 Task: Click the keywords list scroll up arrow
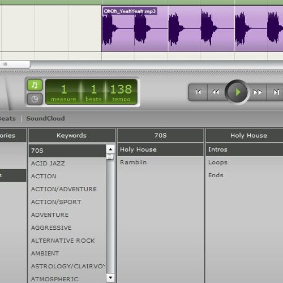click(110, 149)
